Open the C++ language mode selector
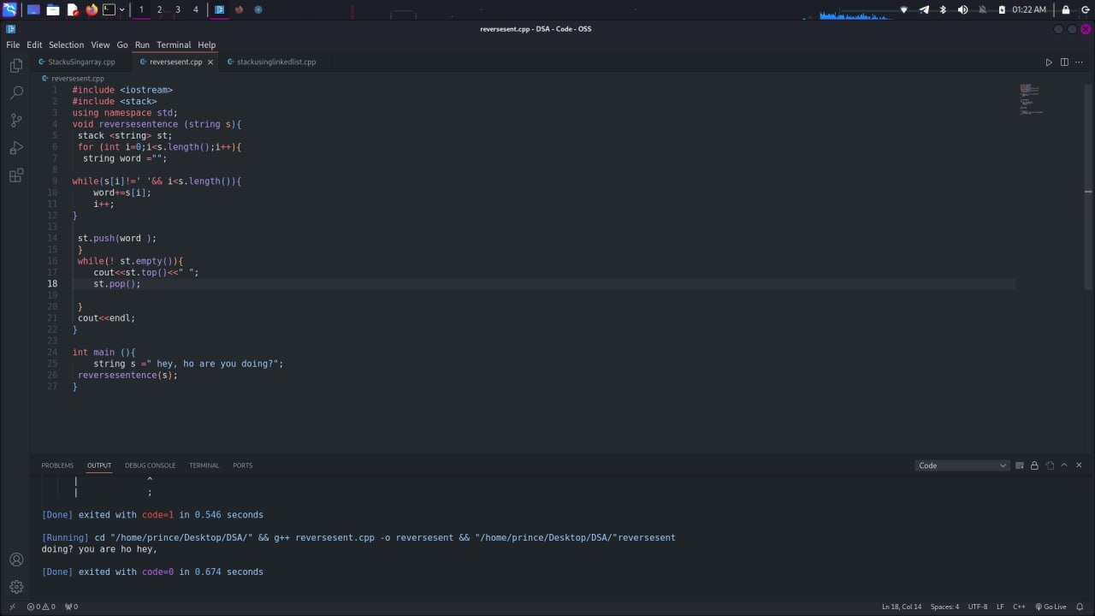Viewport: 1095px width, 616px height. 1019,607
